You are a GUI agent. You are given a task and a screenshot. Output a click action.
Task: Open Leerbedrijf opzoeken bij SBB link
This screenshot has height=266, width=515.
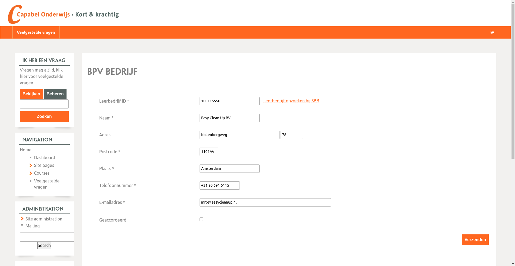click(291, 101)
